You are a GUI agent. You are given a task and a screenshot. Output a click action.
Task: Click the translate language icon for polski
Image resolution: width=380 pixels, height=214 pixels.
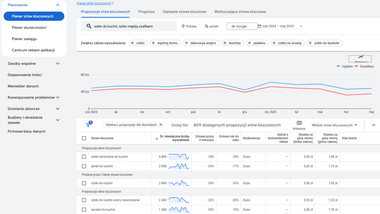206,26
